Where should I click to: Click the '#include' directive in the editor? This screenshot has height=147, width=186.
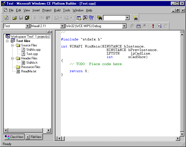[70, 39]
